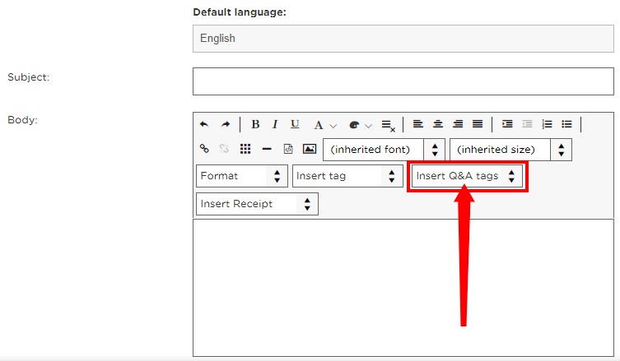The image size is (620, 361).
Task: Insert an image
Action: tap(310, 149)
